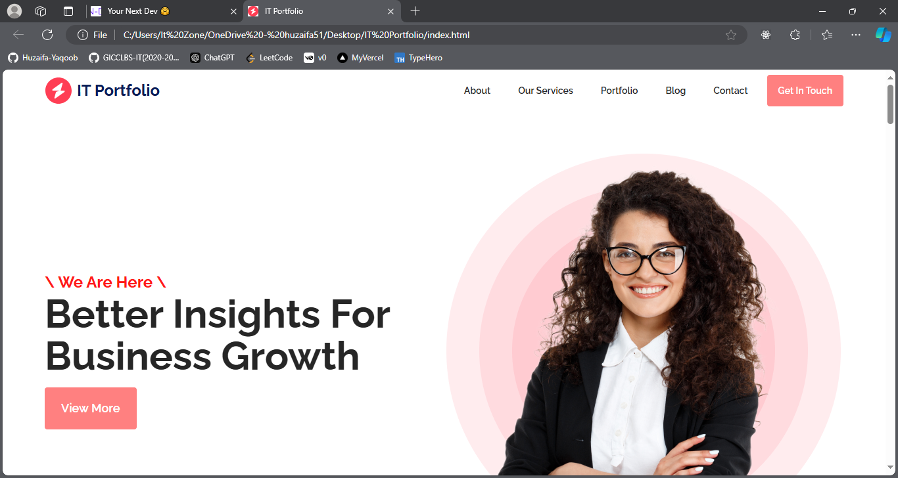
Task: Open Settings and more ellipsis menu
Action: pyautogui.click(x=856, y=35)
